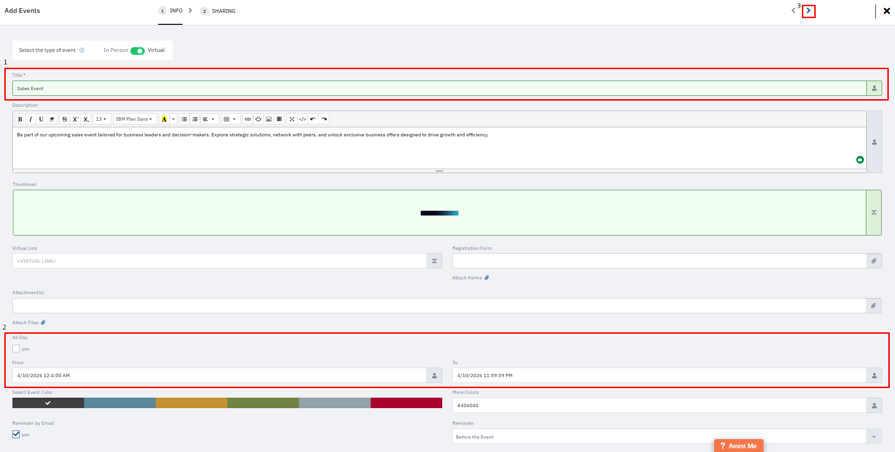
Task: Check the All Day yes checkbox
Action: pos(16,349)
